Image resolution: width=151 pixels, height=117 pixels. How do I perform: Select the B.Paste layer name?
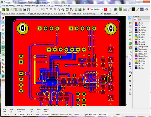(x=142, y=35)
